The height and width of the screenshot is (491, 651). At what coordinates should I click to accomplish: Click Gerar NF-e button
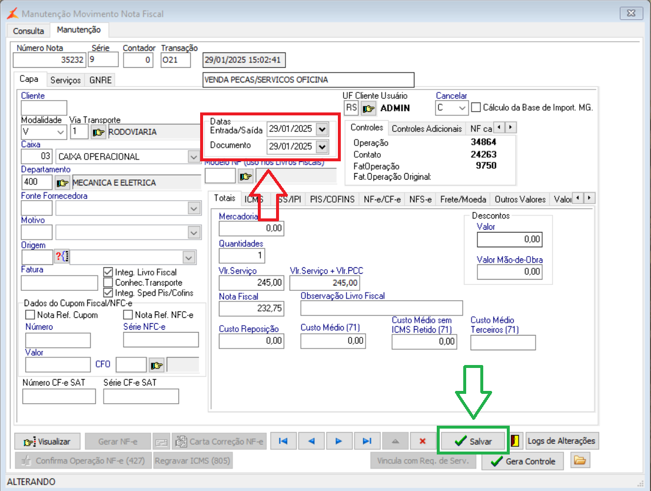tap(118, 442)
